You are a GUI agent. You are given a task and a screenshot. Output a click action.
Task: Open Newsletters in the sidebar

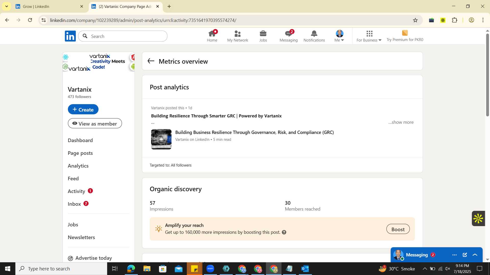(x=81, y=237)
